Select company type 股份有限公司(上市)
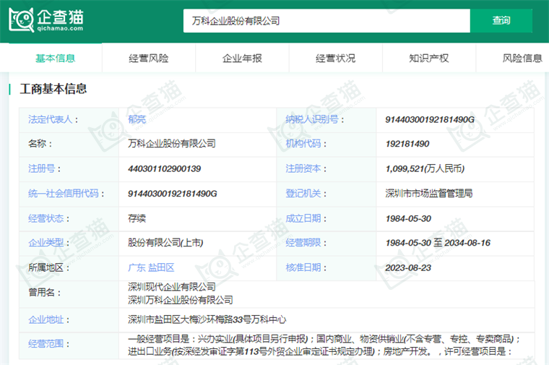Screen dimensions: 549x365 point(165,242)
